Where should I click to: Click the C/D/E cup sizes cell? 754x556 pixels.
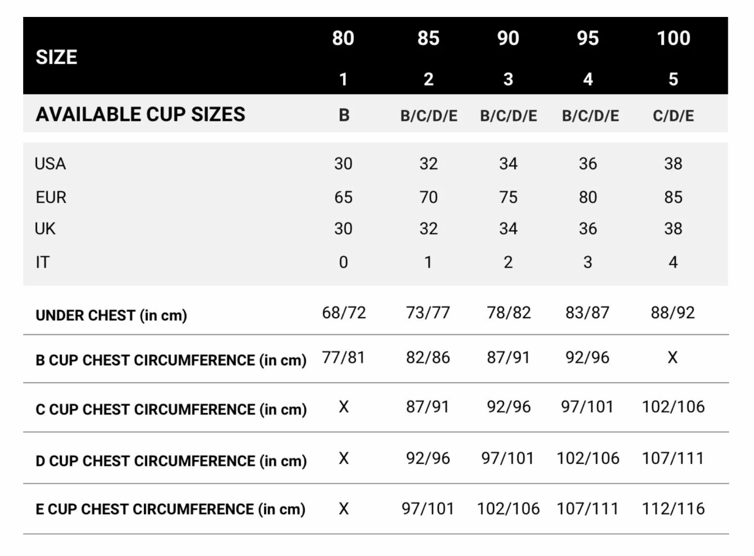[673, 116]
